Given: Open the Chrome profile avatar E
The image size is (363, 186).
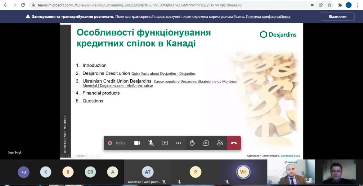Looking at the screenshot, I should (x=348, y=5).
